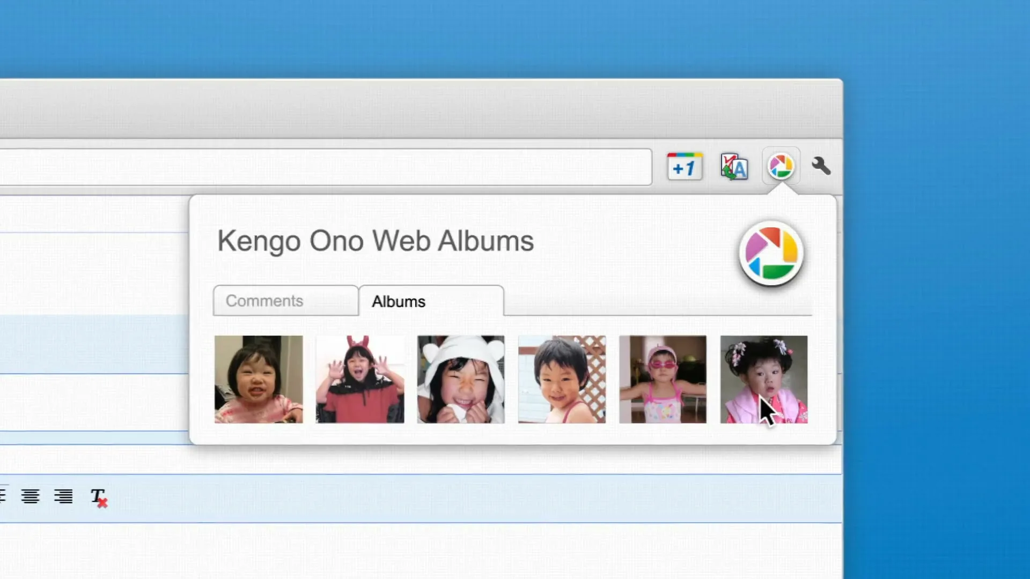
Task: Click the Kengo Ono Web Albums title
Action: (376, 241)
